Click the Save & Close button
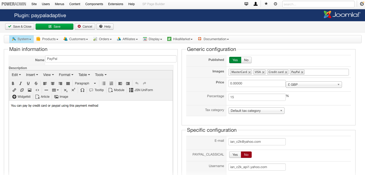 coord(20,27)
